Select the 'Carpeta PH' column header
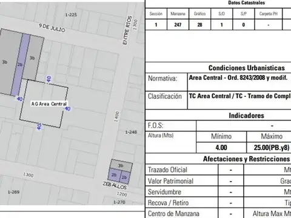 (269, 14)
